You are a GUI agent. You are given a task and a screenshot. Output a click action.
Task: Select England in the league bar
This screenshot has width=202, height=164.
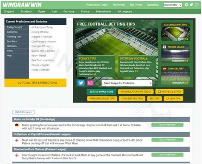coord(9,11)
